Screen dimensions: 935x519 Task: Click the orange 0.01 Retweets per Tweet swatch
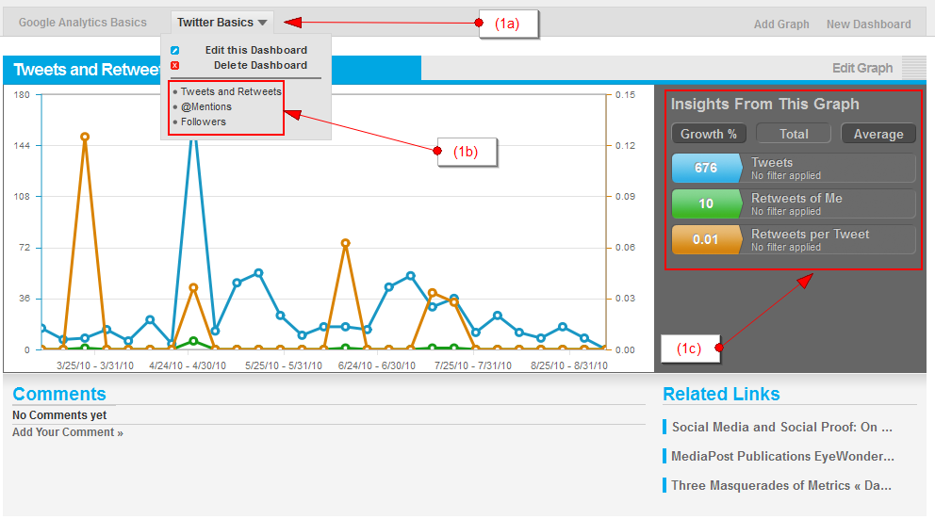click(x=706, y=239)
